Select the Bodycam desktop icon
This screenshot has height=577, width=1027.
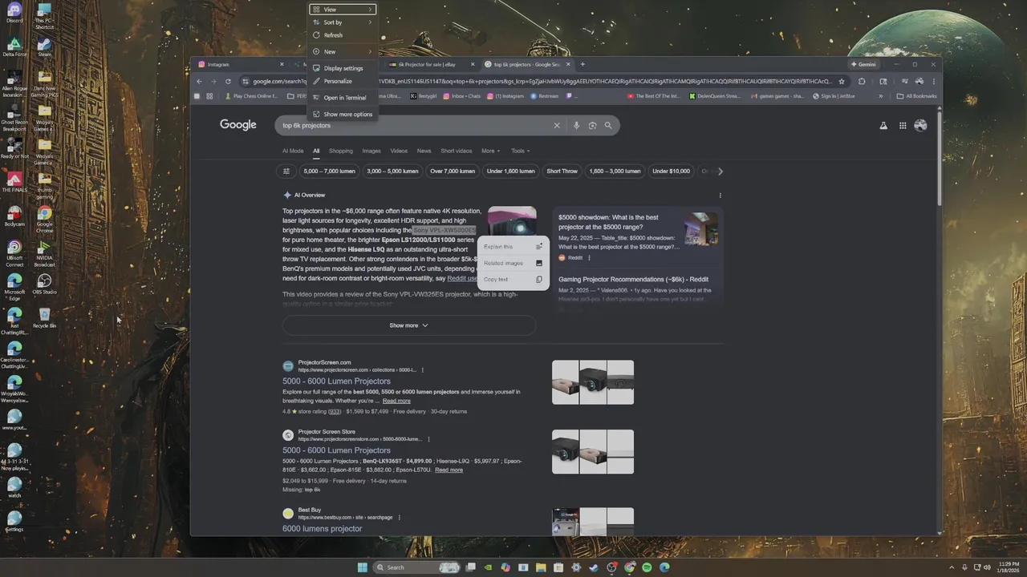pos(14,216)
